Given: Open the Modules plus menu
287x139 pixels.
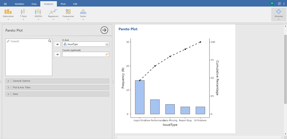Looking at the screenshot, I should tap(279, 14).
